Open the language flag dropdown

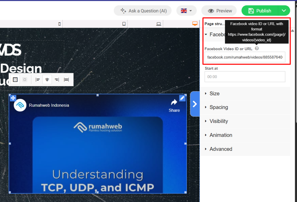coord(186,10)
